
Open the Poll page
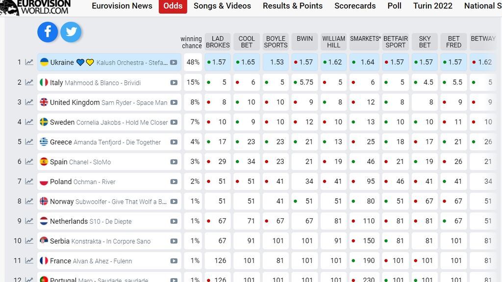coord(395,6)
